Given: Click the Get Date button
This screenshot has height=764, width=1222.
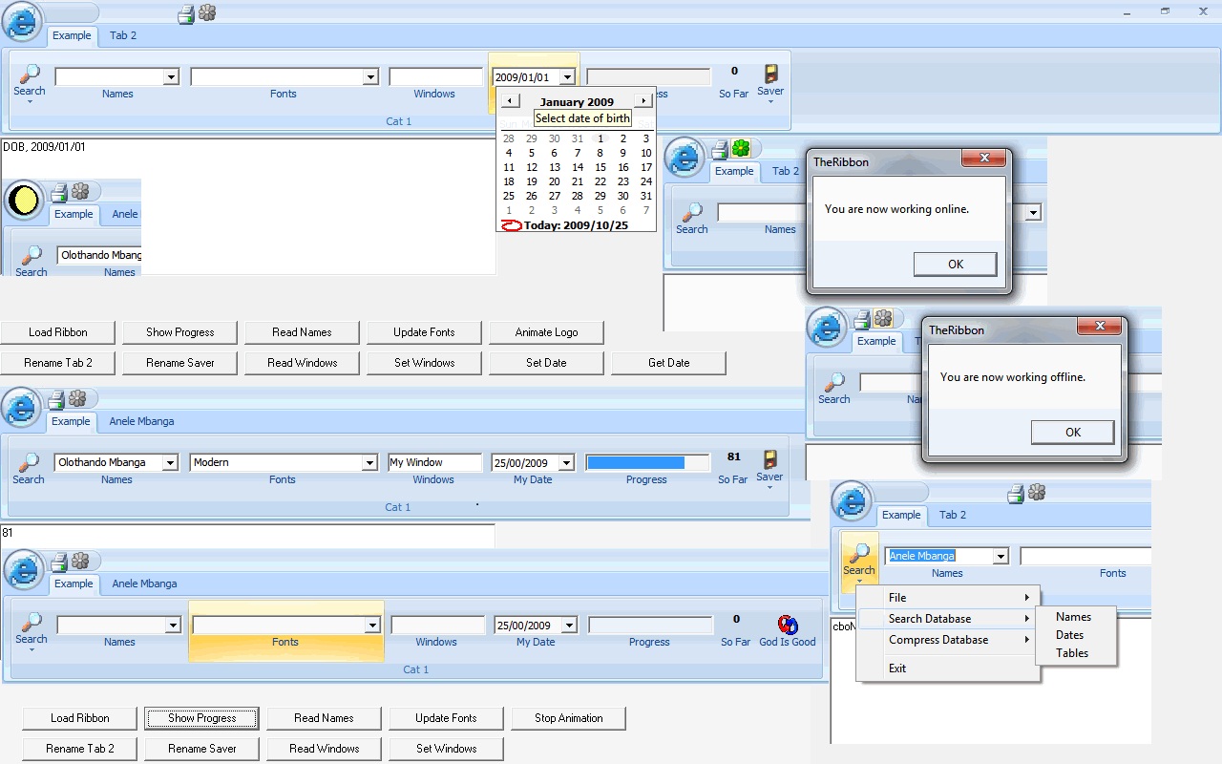Looking at the screenshot, I should [x=668, y=363].
